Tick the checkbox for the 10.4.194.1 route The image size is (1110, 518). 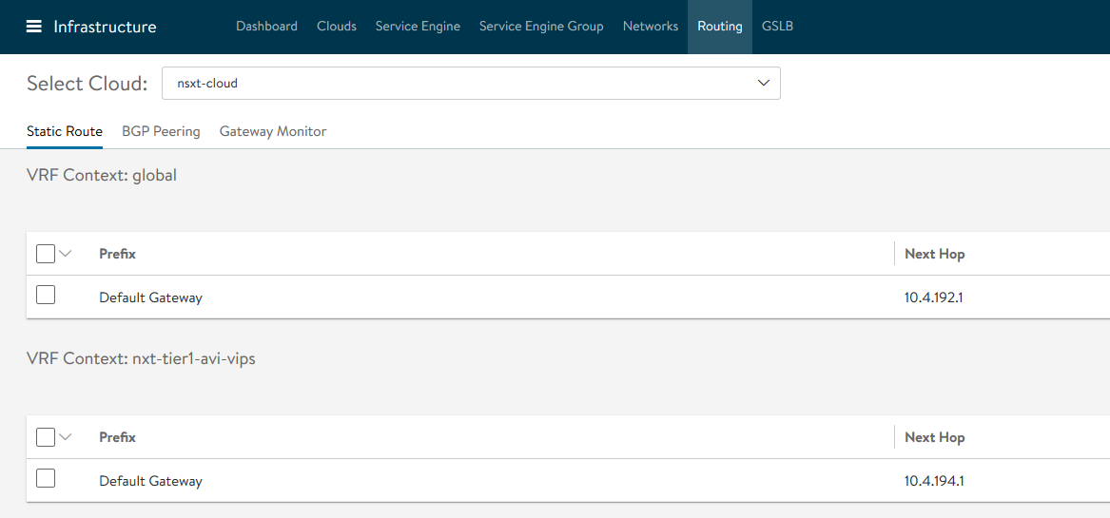[x=46, y=479]
